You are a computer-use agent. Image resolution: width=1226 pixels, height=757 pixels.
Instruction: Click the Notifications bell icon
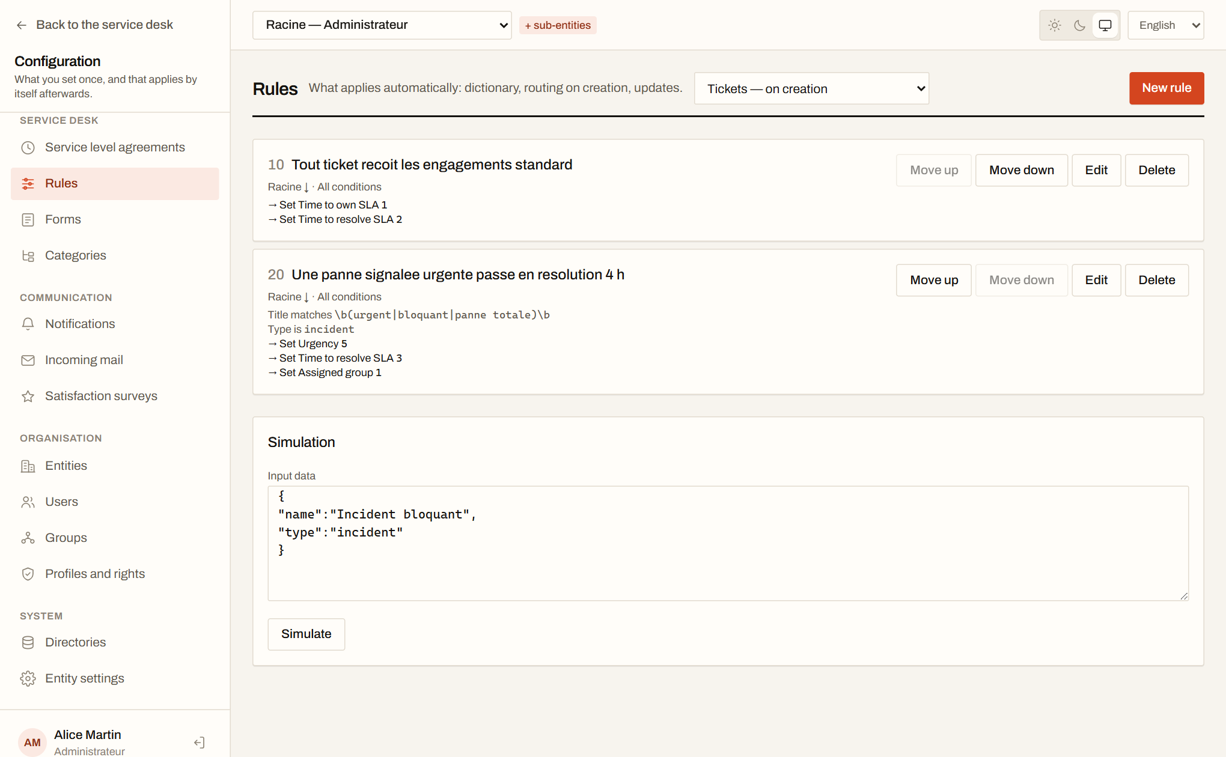[x=28, y=324]
